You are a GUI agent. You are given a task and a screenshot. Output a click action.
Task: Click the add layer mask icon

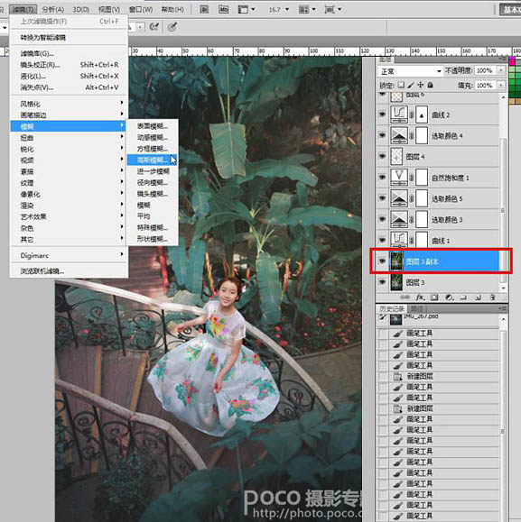(x=434, y=298)
